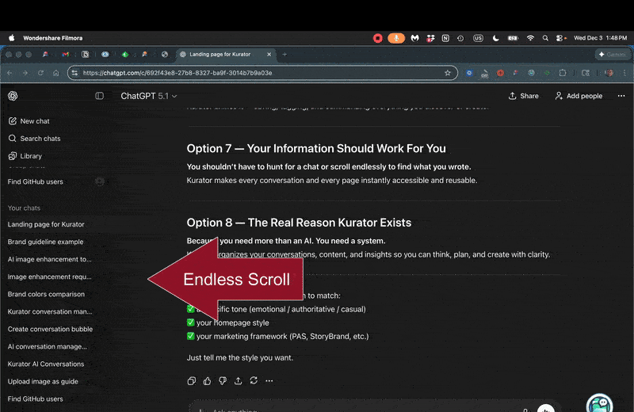Viewport: 634px width, 412px height.
Task: Open the Extensions puzzle icon
Action: (x=563, y=73)
